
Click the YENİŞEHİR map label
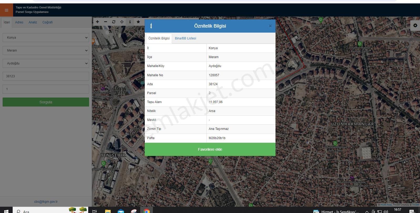pos(113,155)
